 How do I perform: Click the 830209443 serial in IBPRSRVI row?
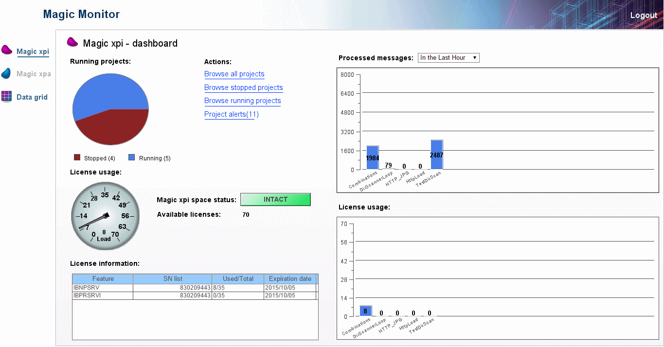(173, 295)
